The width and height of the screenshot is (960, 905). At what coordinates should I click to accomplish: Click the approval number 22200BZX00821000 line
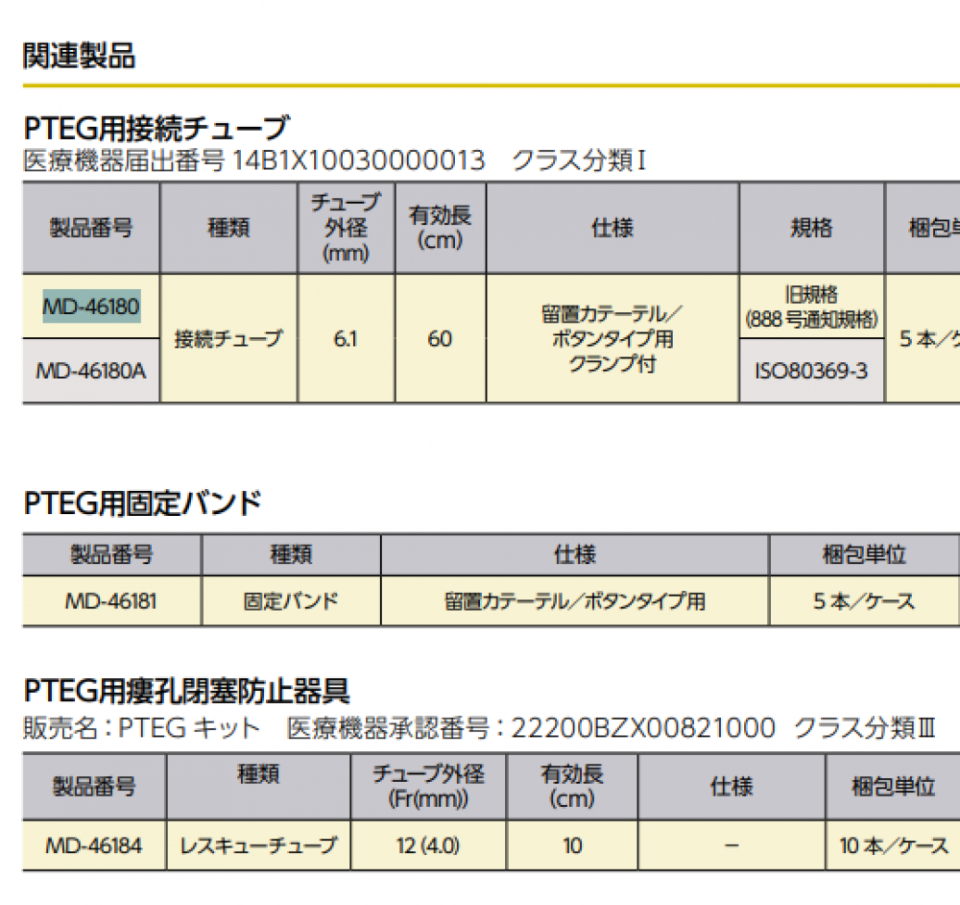point(479,728)
